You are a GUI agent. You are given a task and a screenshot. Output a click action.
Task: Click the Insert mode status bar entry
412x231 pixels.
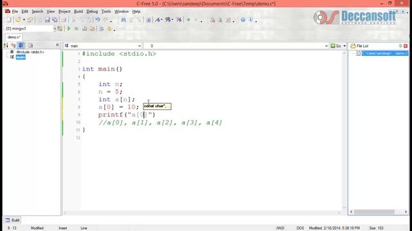click(63, 228)
